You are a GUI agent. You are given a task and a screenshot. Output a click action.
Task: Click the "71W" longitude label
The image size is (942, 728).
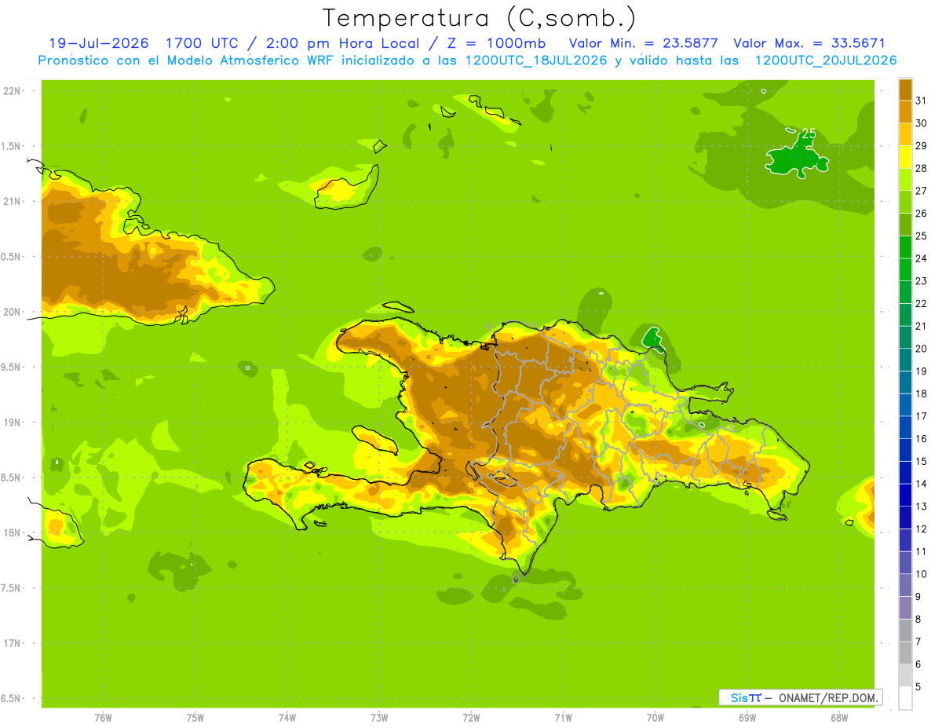pyautogui.click(x=563, y=718)
